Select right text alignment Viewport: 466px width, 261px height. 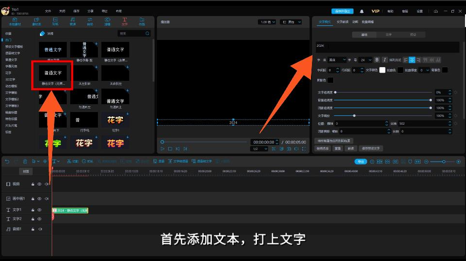pos(418,60)
